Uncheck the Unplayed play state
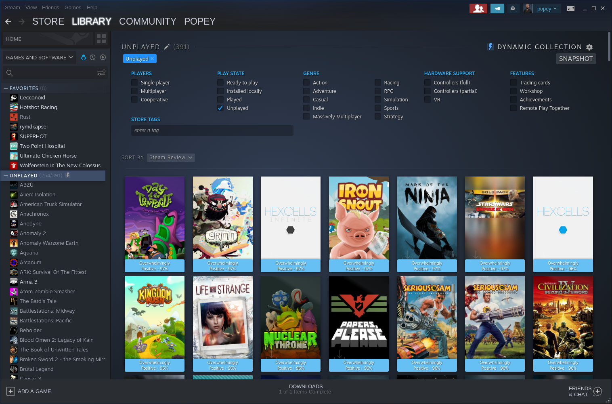This screenshot has height=404, width=612. (220, 108)
